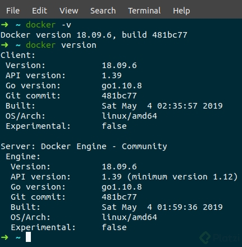Viewport: 242px width, 247px height.
Task: Open the Edit menu
Action: click(x=39, y=11)
